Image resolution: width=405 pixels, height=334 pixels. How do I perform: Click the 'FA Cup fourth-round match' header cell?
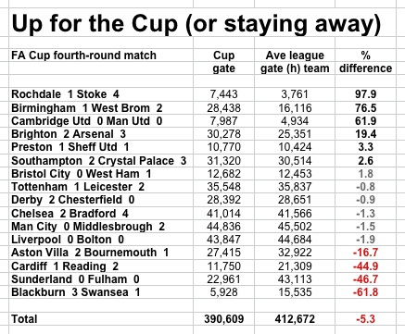pos(83,56)
